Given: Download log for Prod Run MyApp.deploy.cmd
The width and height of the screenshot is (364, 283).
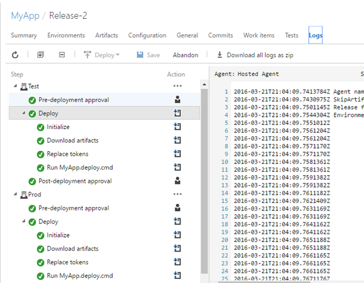Looking at the screenshot, I should pos(178,275).
